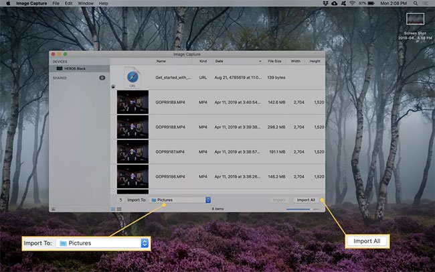Click the dimmed Import button
435x272 pixels.
coord(279,200)
